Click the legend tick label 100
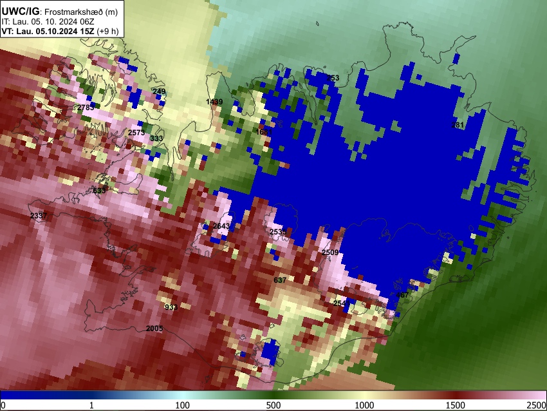This screenshot has width=547, height=411. (182, 405)
